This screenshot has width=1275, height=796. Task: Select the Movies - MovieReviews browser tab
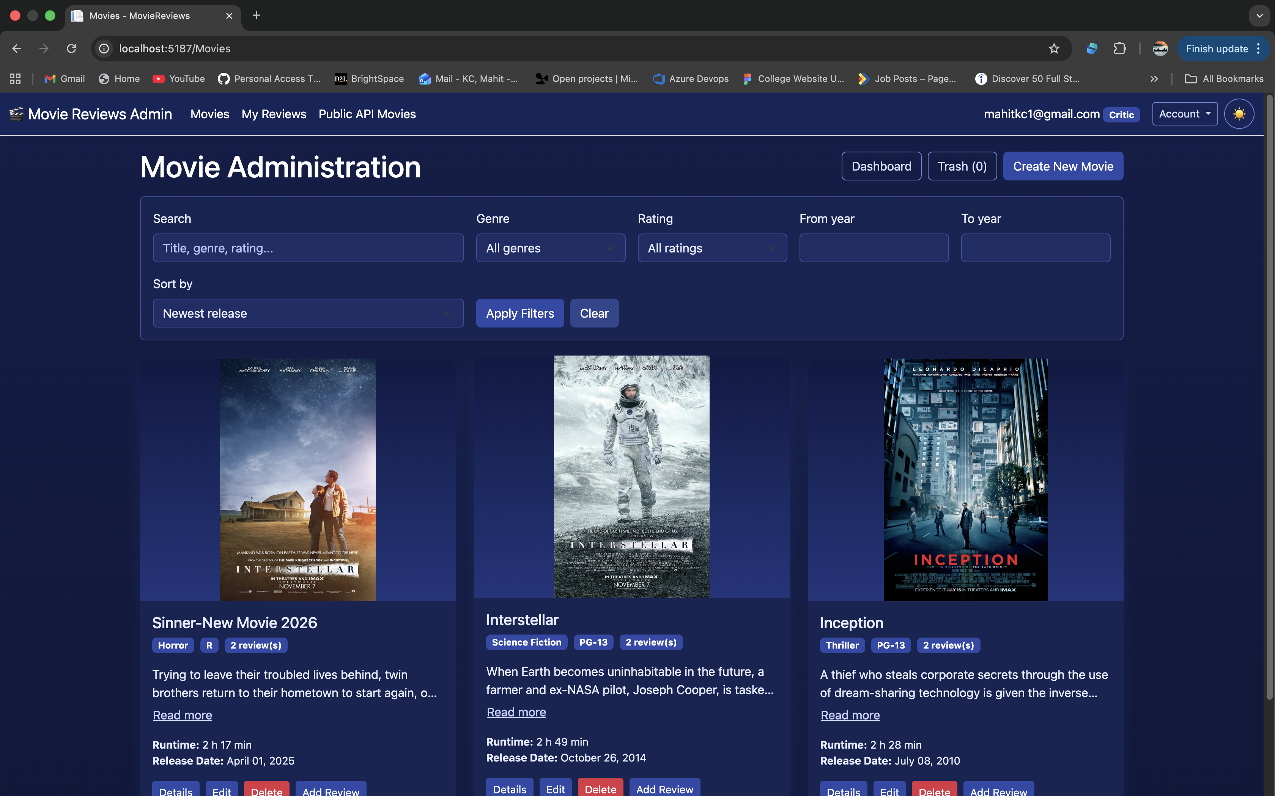[153, 16]
